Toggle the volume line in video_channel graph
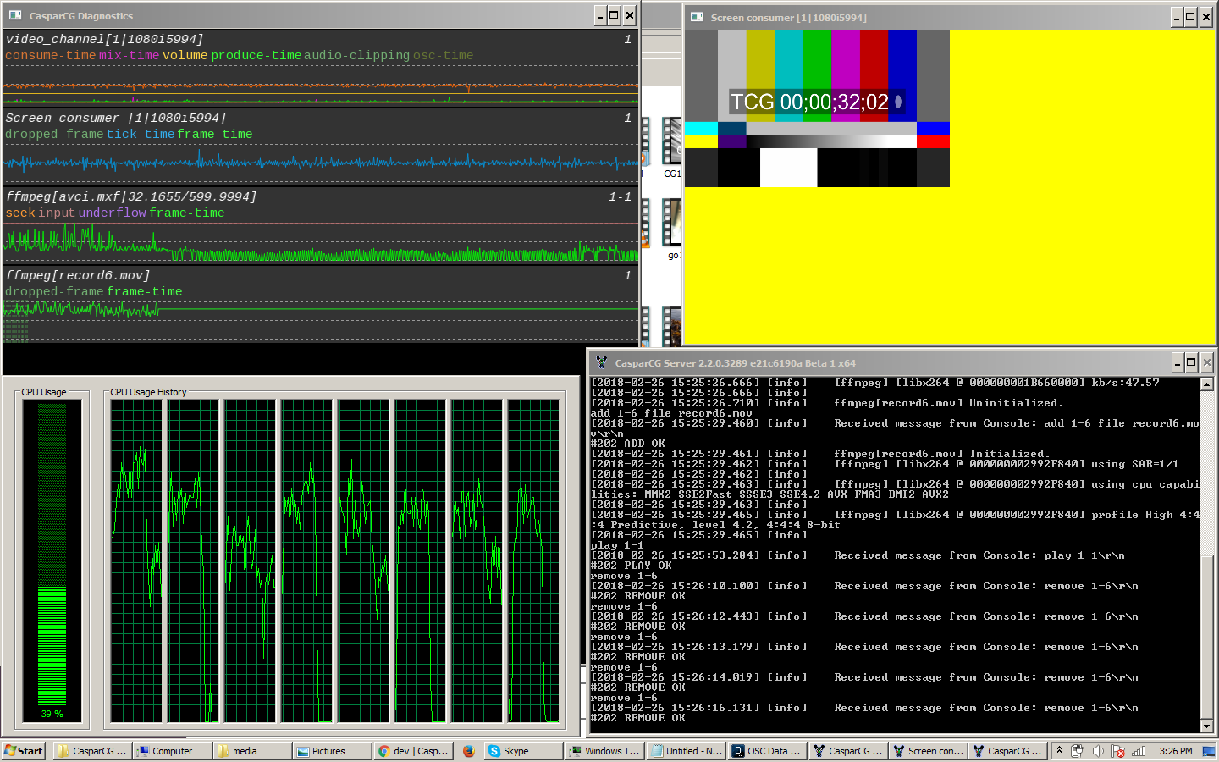The image size is (1219, 762). 185,55
